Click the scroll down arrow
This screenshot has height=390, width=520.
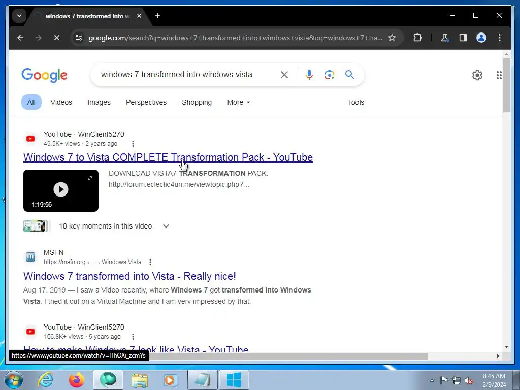[506, 347]
